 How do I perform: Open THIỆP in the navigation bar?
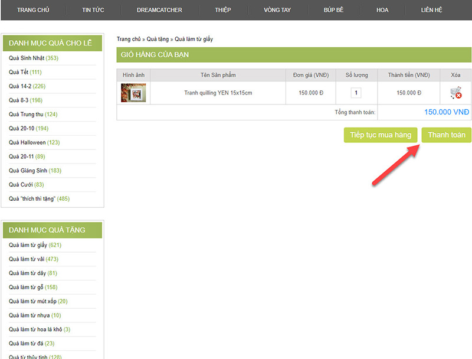tap(223, 10)
